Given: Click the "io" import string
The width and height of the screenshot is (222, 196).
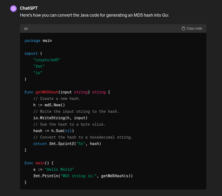Looking at the screenshot, I should pos(38,73).
